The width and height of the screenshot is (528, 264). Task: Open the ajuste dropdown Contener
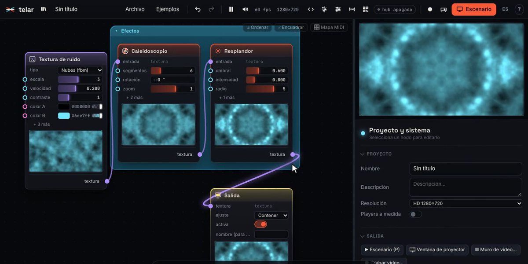pos(271,215)
